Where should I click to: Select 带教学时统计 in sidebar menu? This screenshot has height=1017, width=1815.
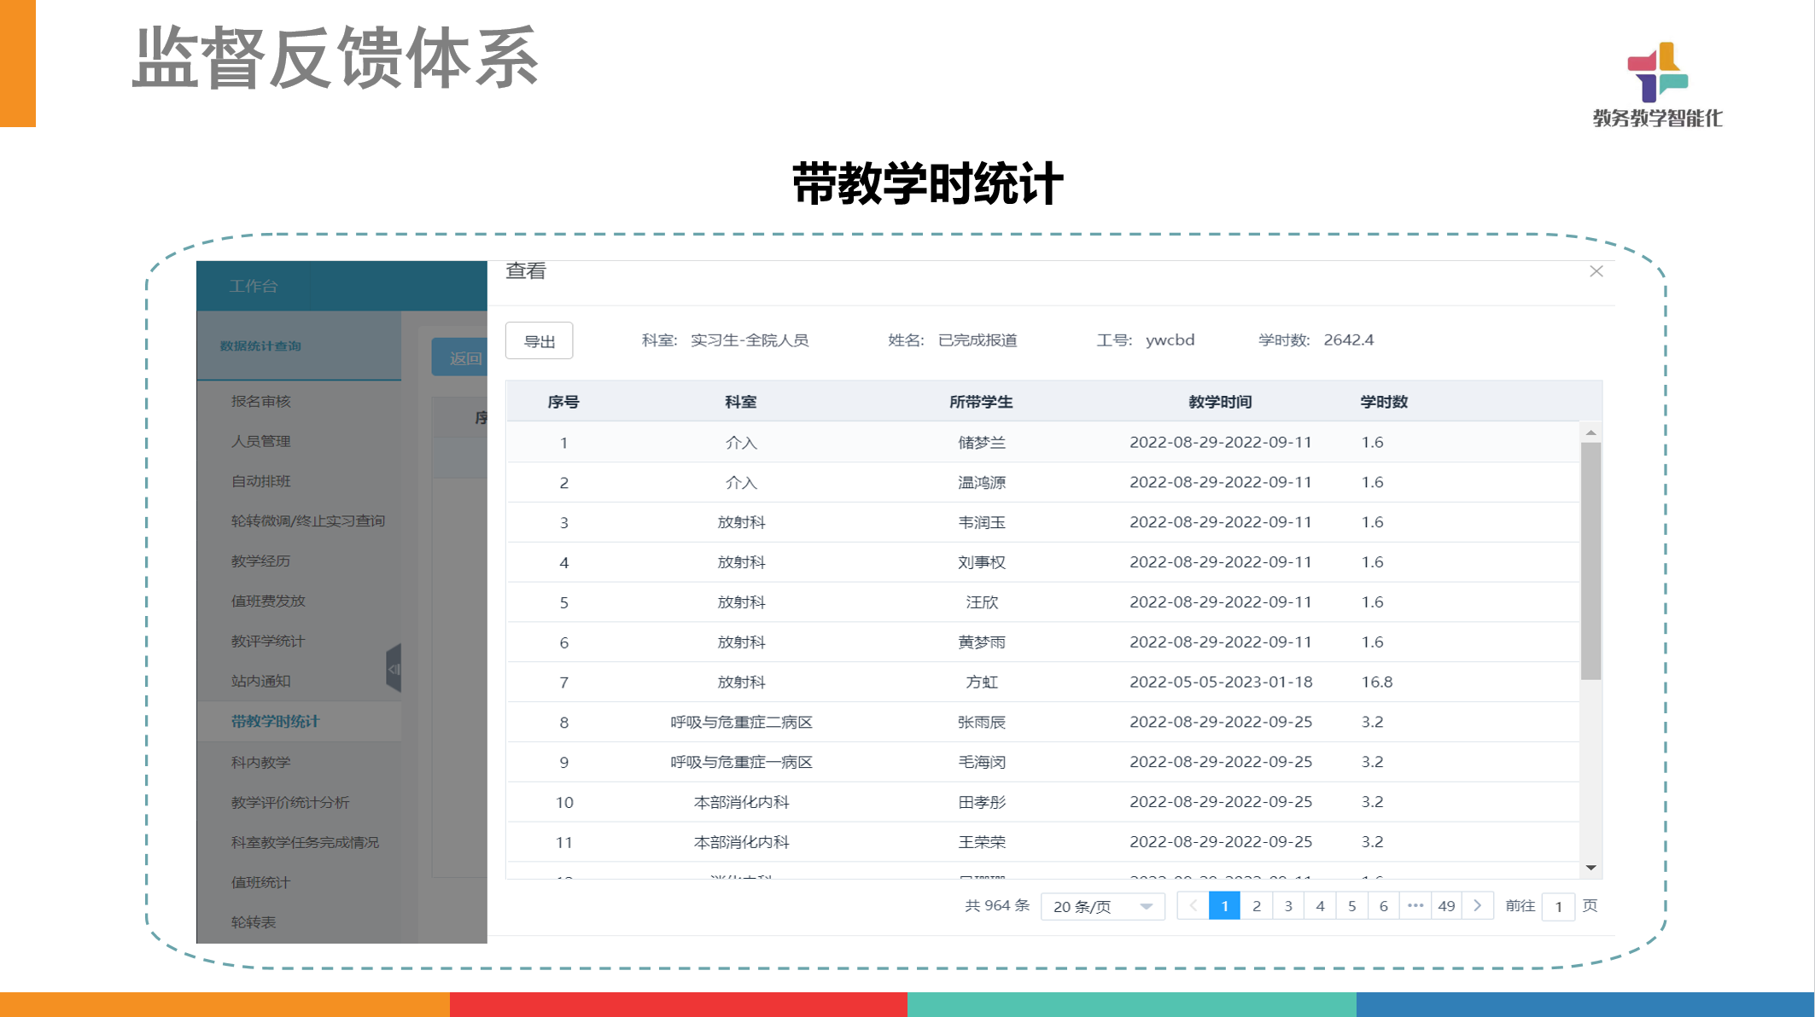pos(275,721)
